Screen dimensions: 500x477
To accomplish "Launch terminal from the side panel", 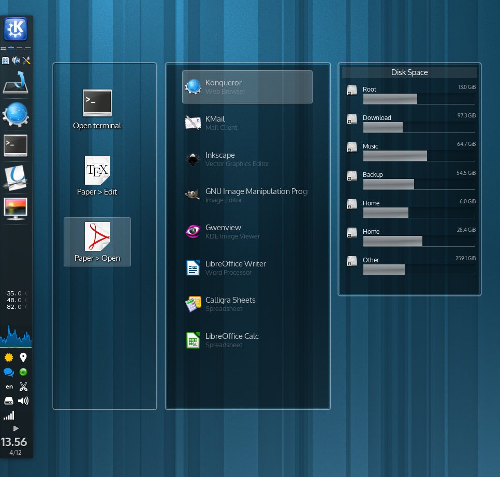I will 16,145.
